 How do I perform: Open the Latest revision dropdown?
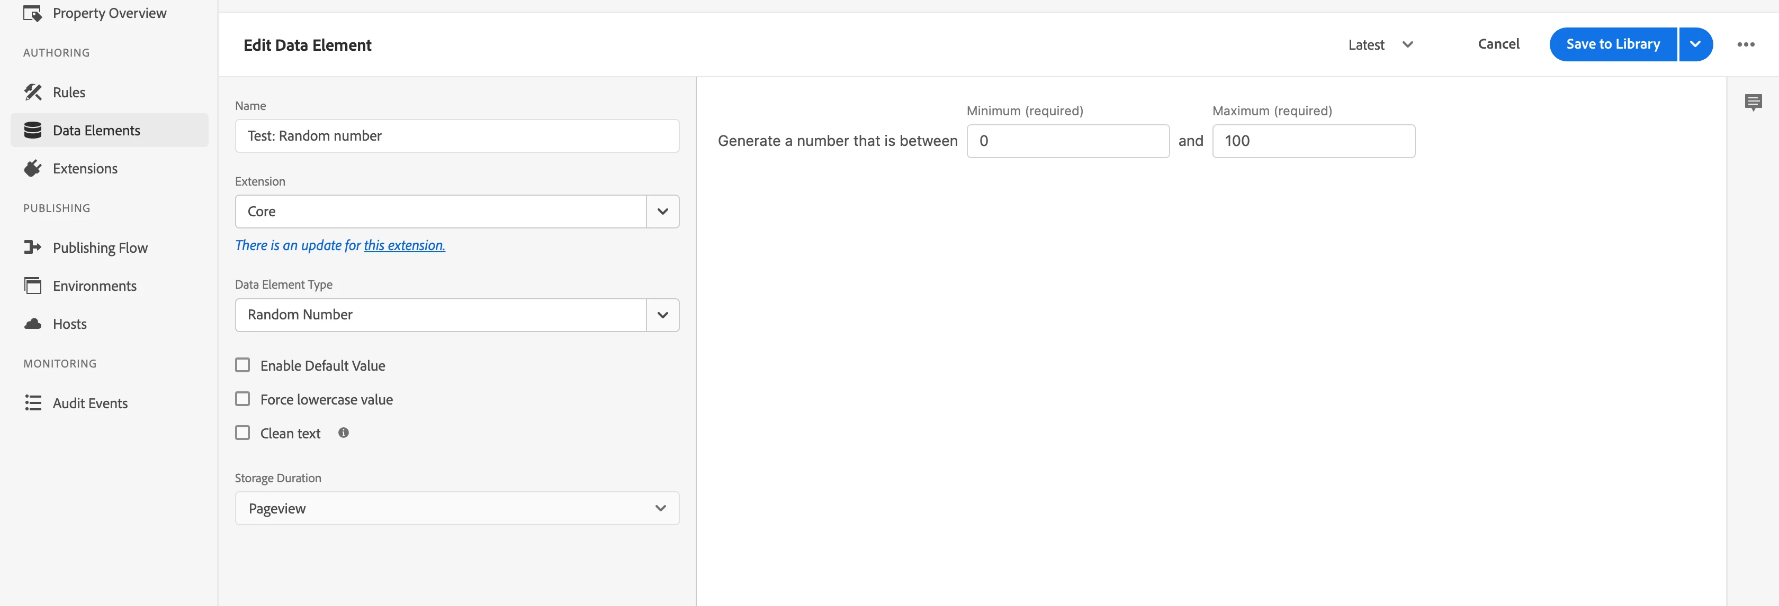(x=1380, y=45)
